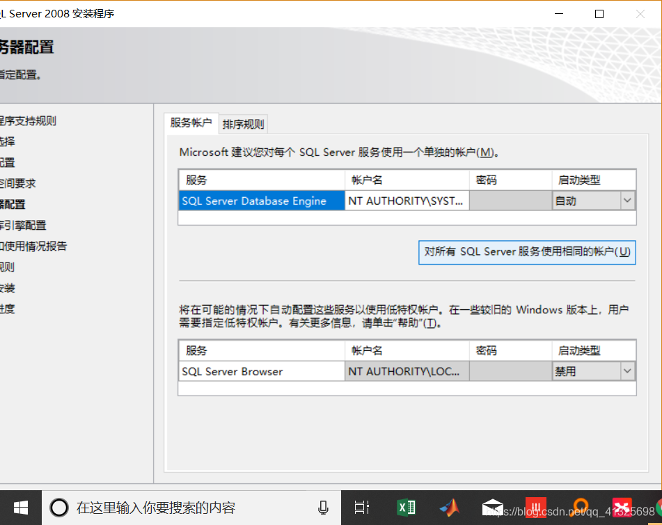662x525 pixels.
Task: Open the orange magnifier search app
Action: 580,508
